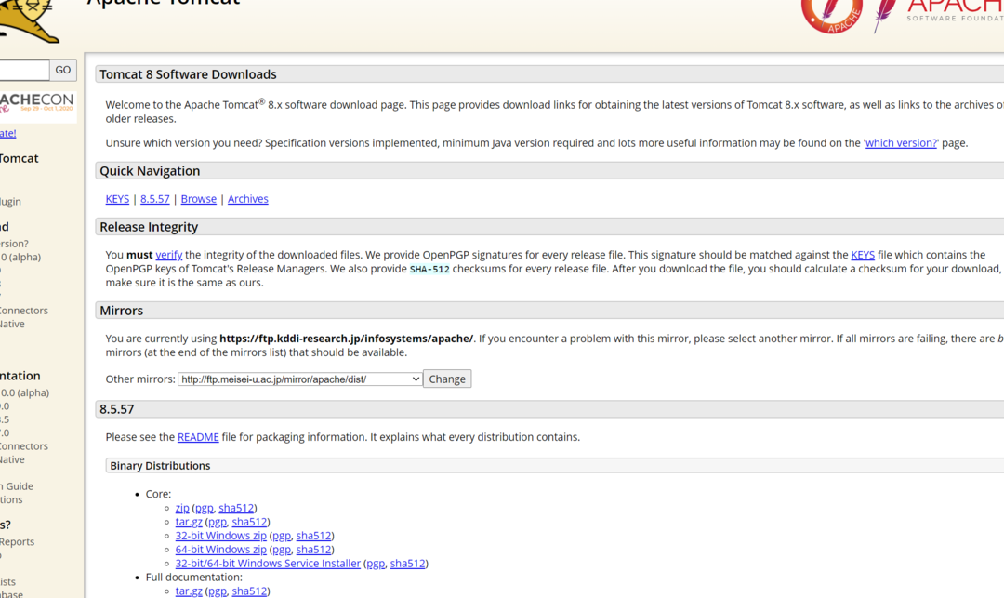Click the search text field
The image size is (1004, 598).
click(23, 70)
